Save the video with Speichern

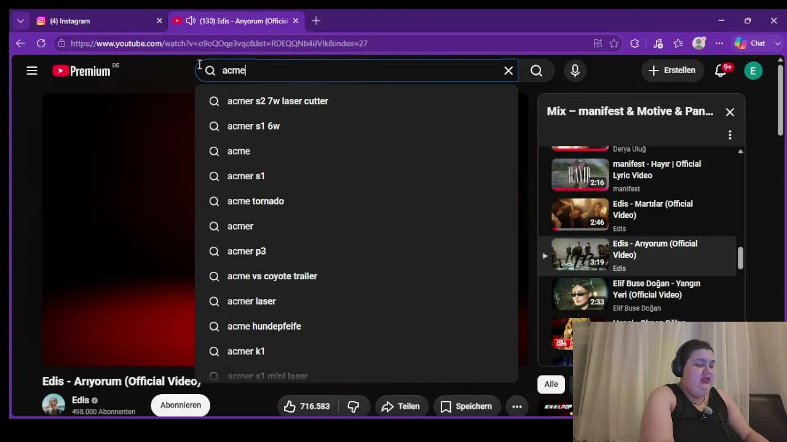(x=466, y=406)
